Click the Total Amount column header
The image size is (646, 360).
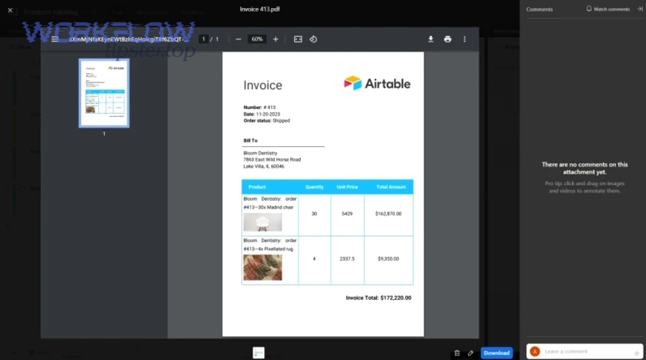tap(391, 186)
